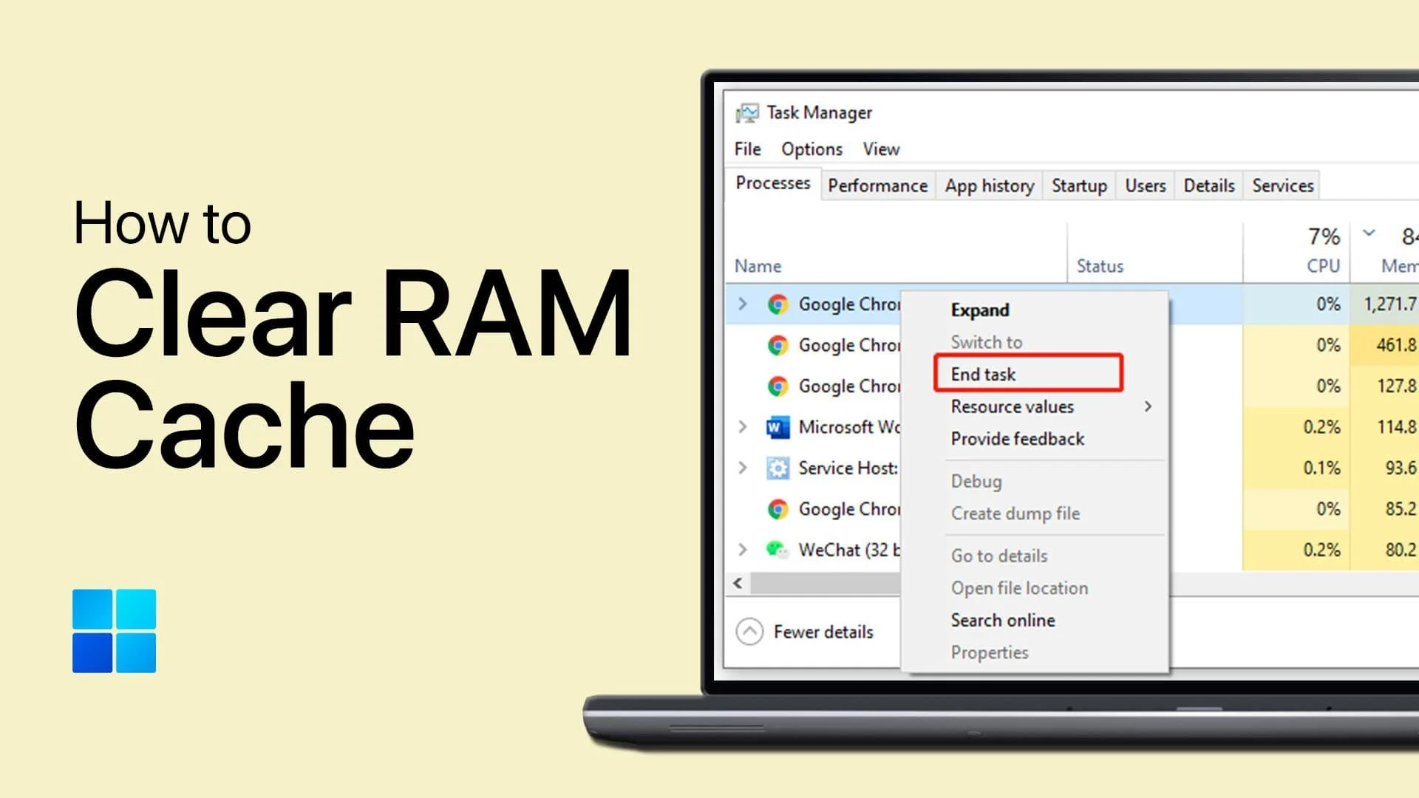Screen dimensions: 1419x798
Task: Click the horizontal scrollbar left arrow
Action: point(738,583)
